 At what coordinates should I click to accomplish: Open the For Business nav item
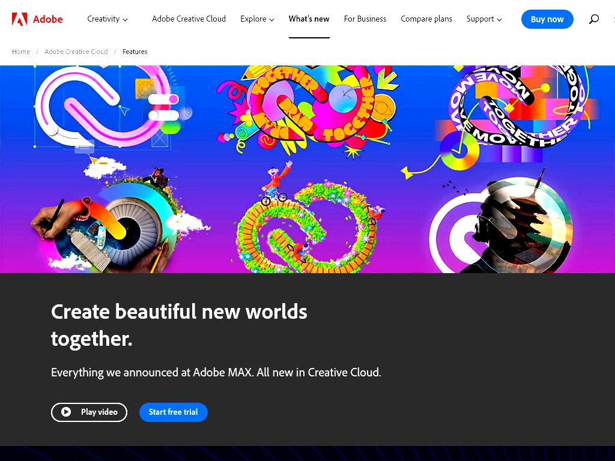365,19
